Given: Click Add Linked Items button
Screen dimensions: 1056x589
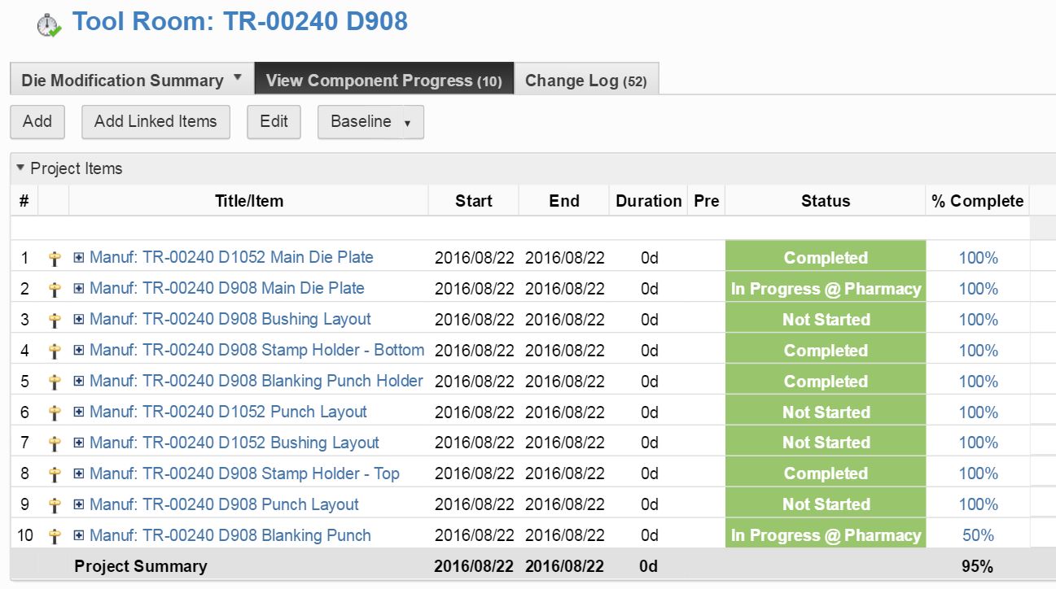Looking at the screenshot, I should point(156,122).
